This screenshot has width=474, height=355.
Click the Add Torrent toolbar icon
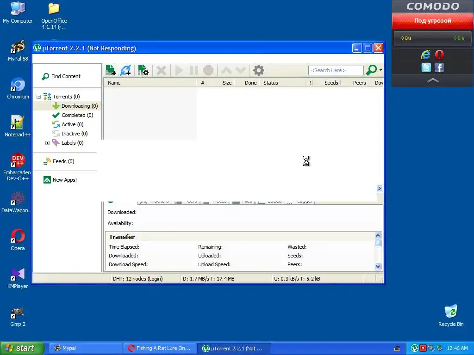click(x=111, y=70)
